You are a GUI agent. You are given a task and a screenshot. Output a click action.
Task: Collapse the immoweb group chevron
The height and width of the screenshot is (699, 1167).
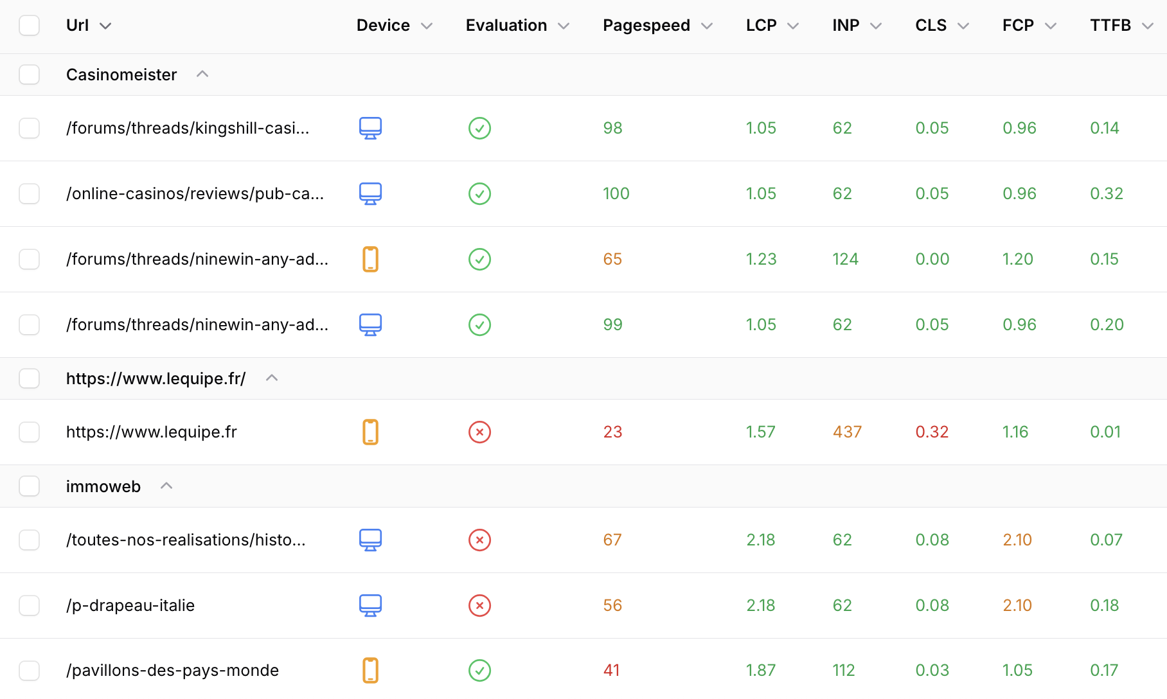166,486
